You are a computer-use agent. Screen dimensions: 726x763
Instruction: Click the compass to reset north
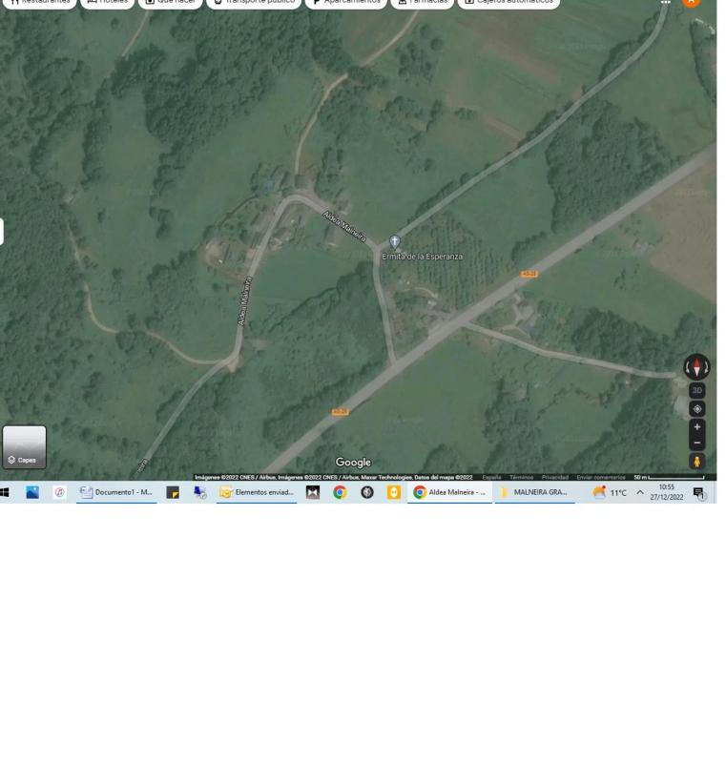[x=696, y=367]
